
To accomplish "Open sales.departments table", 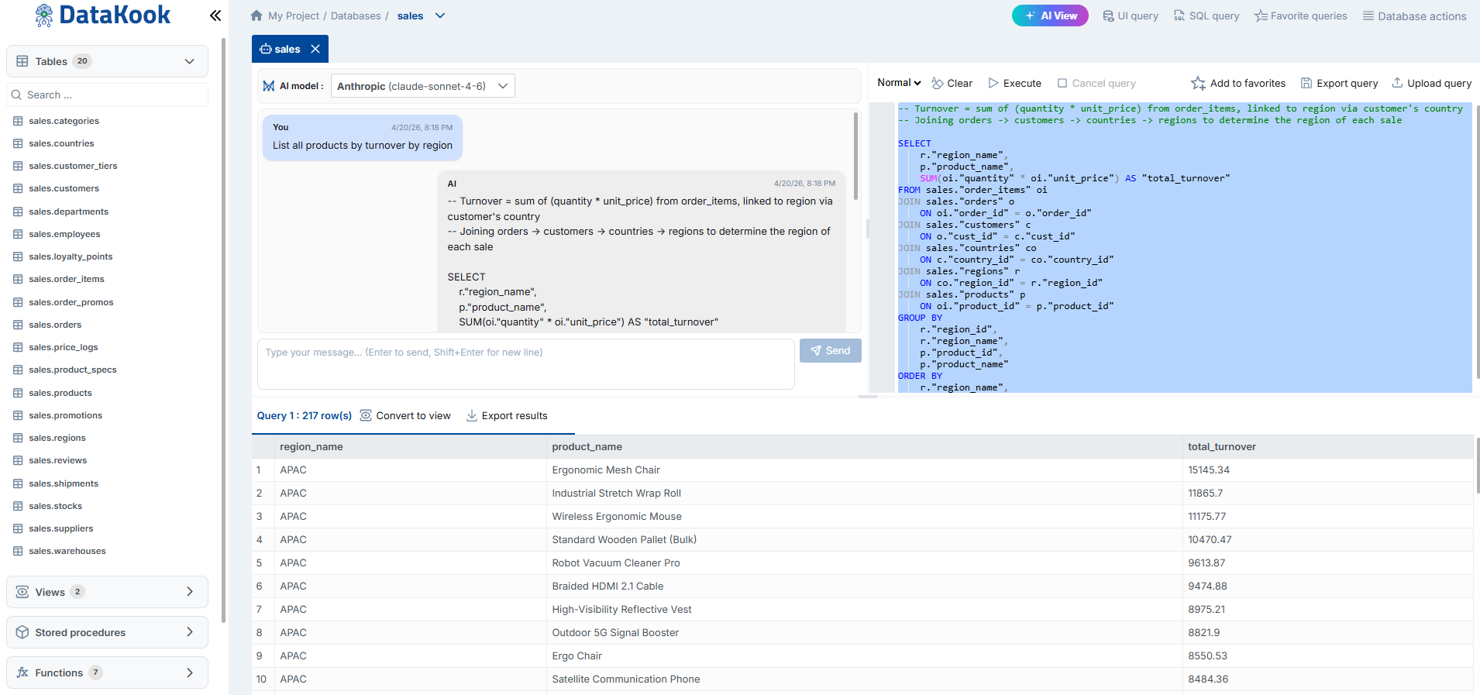I will click(x=69, y=212).
